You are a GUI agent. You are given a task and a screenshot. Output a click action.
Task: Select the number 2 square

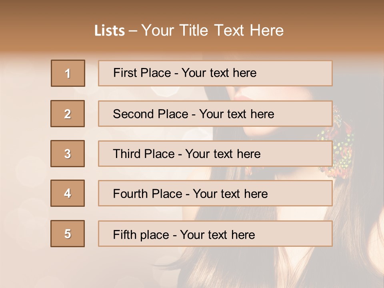coord(68,114)
